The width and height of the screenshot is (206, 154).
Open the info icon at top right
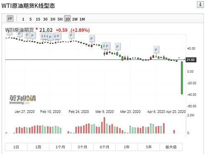pos(200,5)
